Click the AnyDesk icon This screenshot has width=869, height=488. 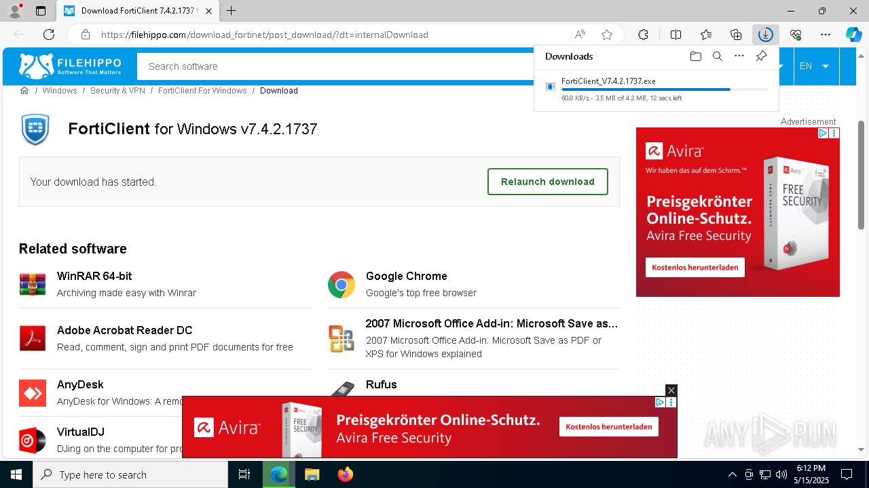point(33,393)
